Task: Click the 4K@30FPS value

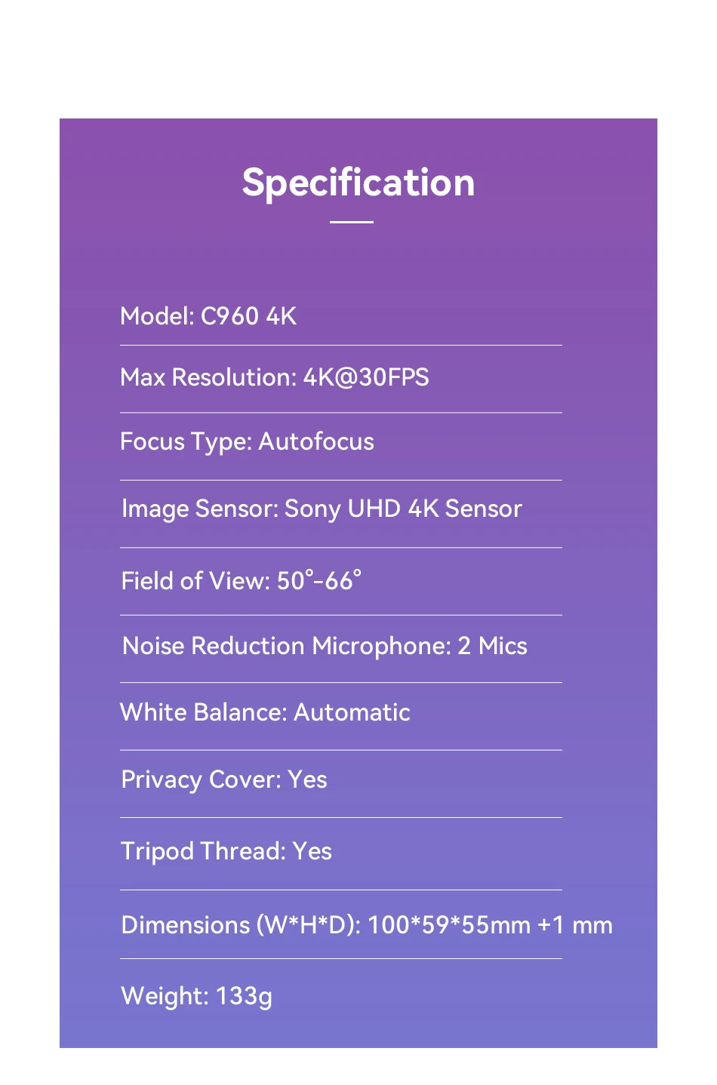Action: point(366,377)
